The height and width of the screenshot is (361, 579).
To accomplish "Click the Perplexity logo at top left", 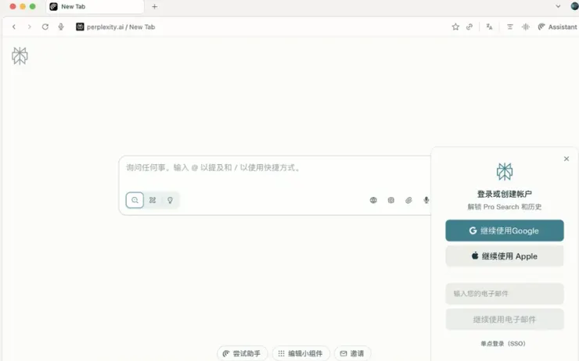I will pyautogui.click(x=20, y=56).
